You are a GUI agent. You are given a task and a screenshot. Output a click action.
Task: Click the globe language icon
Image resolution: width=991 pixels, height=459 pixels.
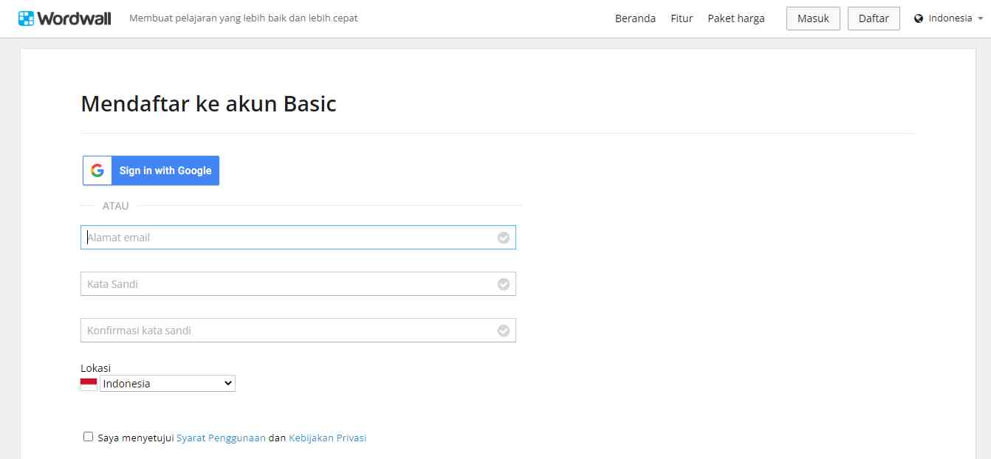[x=919, y=18]
